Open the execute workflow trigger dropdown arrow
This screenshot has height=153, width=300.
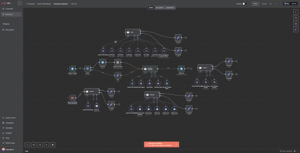coord(177,144)
